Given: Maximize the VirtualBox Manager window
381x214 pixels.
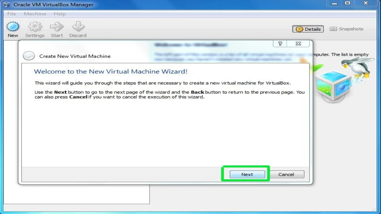Looking at the screenshot, I should tap(348, 3).
